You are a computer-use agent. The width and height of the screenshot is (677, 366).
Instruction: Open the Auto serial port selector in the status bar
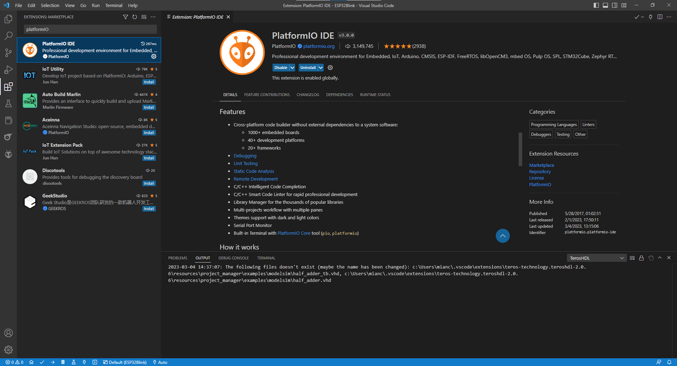coord(160,362)
